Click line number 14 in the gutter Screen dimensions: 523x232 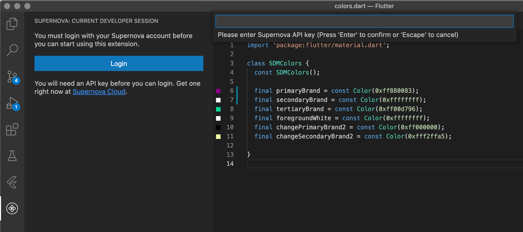[x=230, y=164]
